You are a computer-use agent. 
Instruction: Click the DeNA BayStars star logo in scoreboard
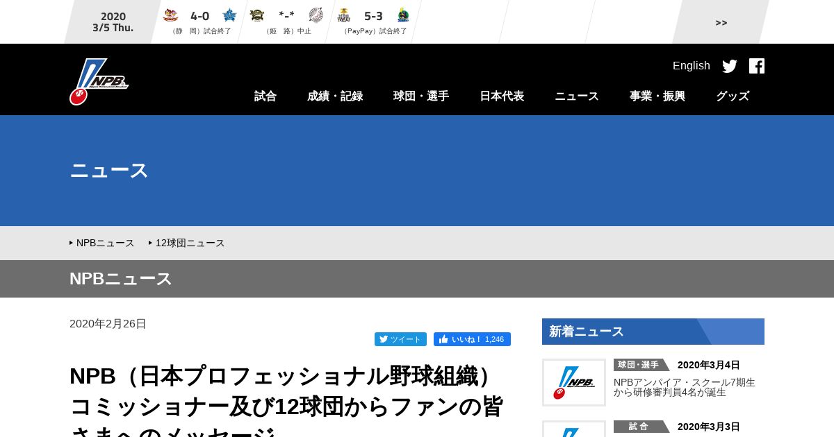[229, 15]
